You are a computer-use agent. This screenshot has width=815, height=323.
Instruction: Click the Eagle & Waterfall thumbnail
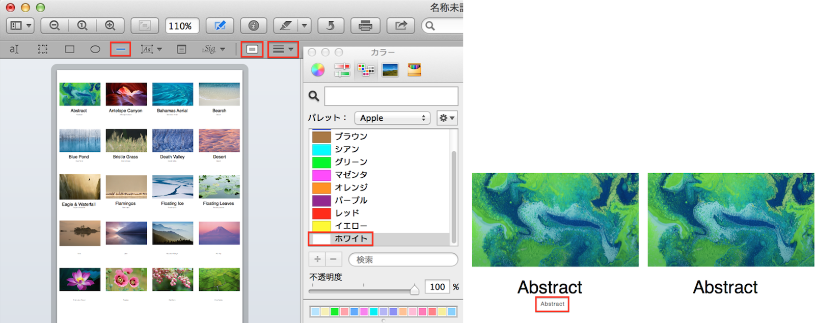(x=79, y=187)
